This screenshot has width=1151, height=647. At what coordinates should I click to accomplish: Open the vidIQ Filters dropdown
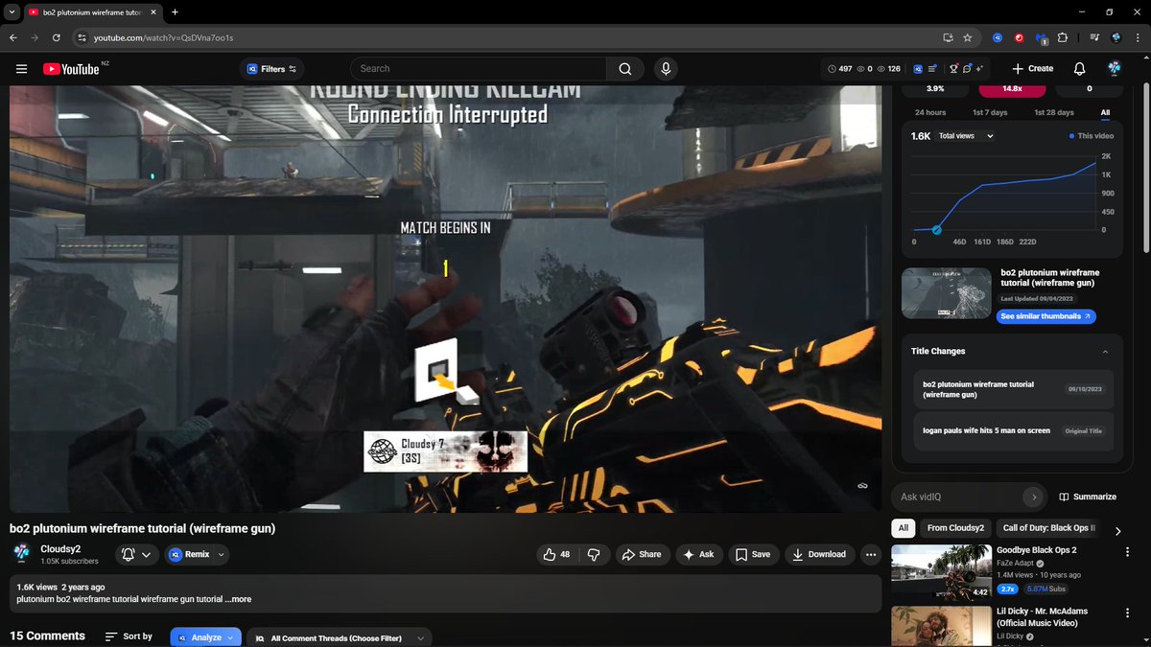272,69
